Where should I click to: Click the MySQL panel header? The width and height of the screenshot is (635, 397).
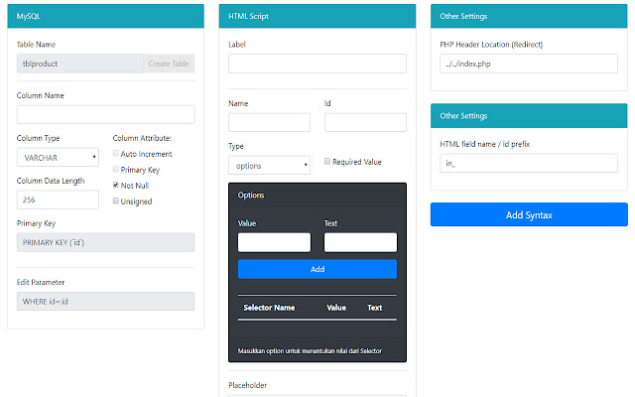click(x=106, y=16)
